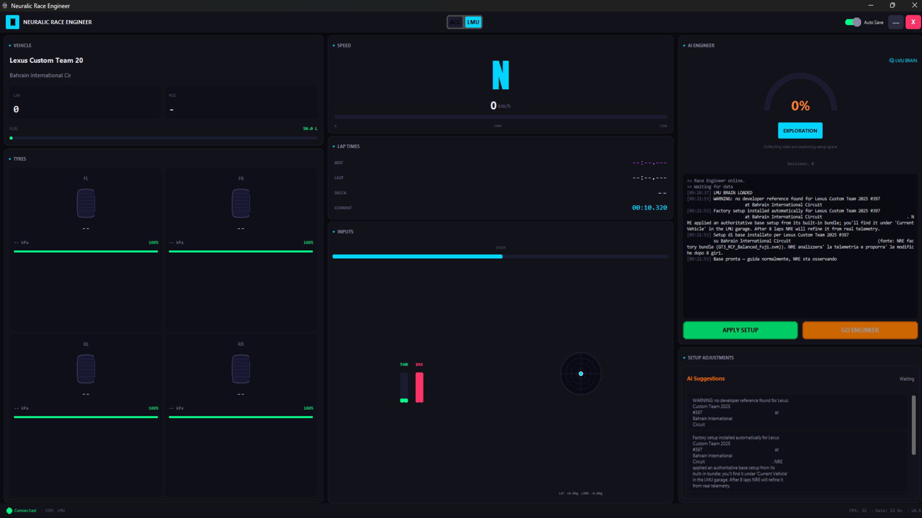The image size is (922, 518).
Task: Click the rear-right tyre wear bar
Action: tap(241, 417)
